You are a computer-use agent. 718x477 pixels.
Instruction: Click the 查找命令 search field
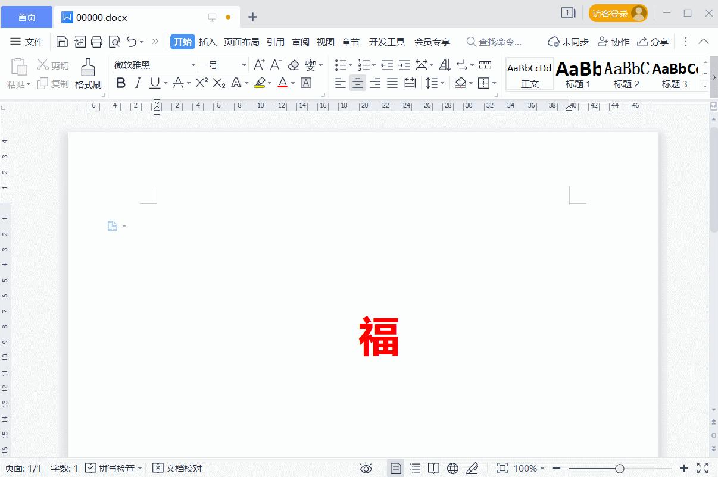(494, 42)
